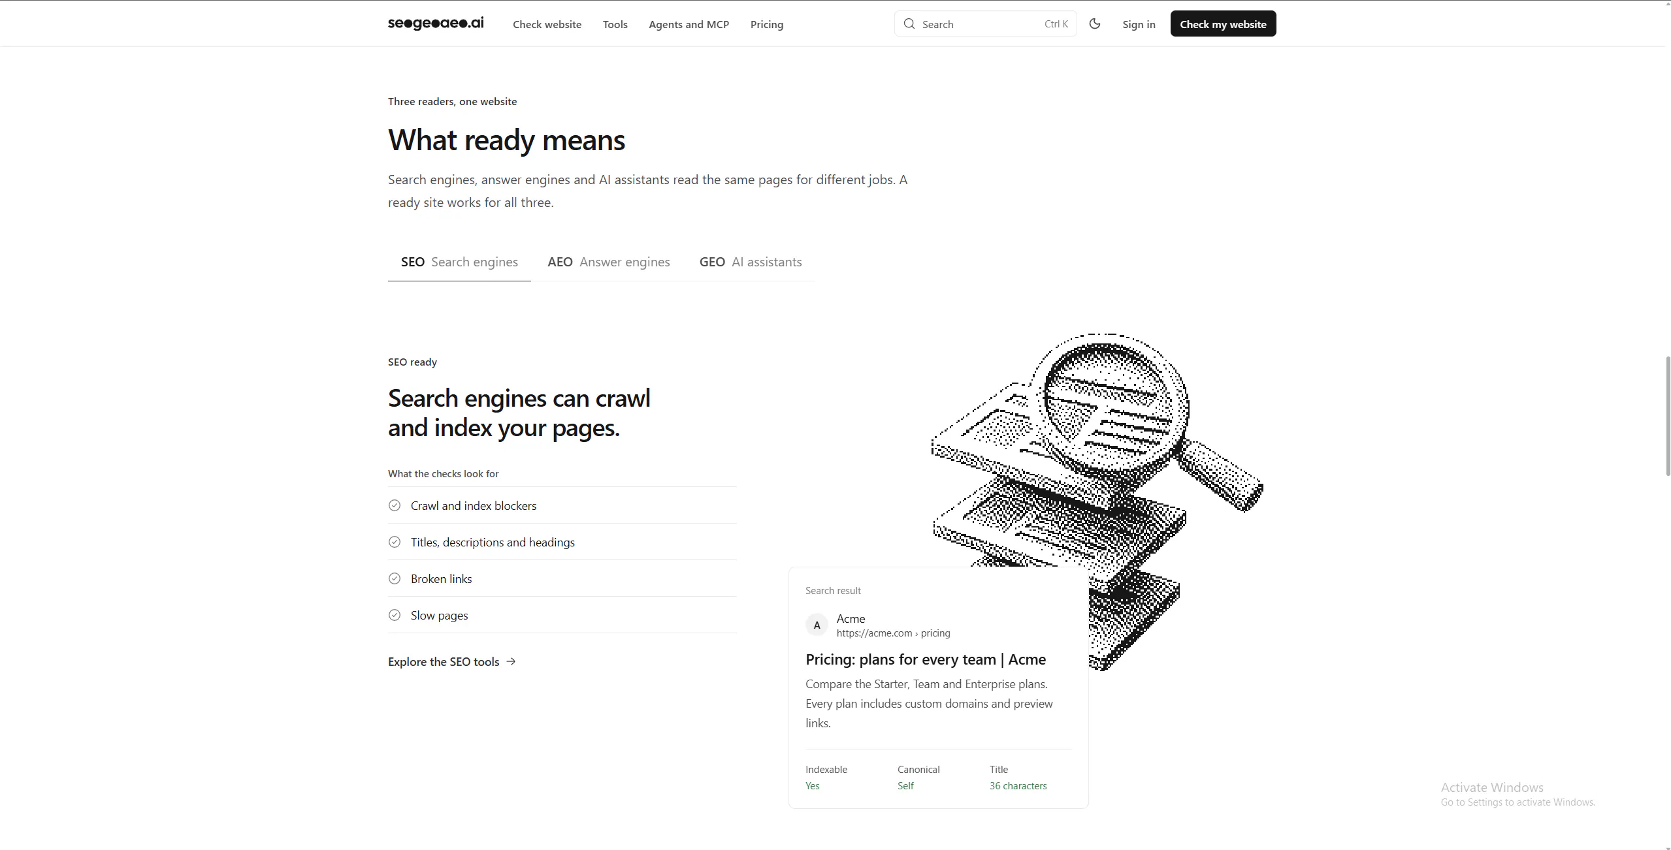
Task: Click the 36 characters title value
Action: (x=1018, y=785)
